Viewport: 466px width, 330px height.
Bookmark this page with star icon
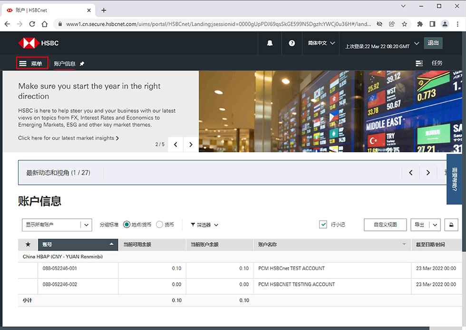405,24
